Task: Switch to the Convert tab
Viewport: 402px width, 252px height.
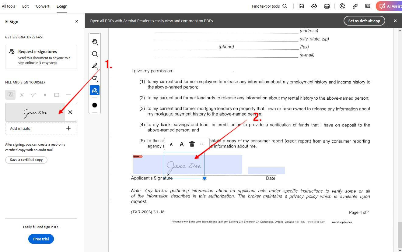Action: pyautogui.click(x=43, y=6)
